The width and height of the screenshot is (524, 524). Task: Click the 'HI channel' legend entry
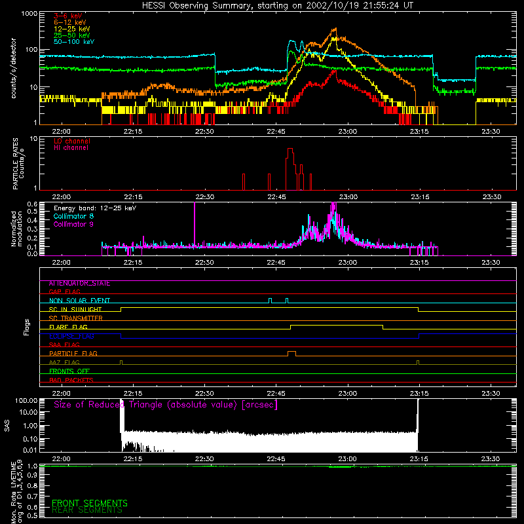[71, 148]
